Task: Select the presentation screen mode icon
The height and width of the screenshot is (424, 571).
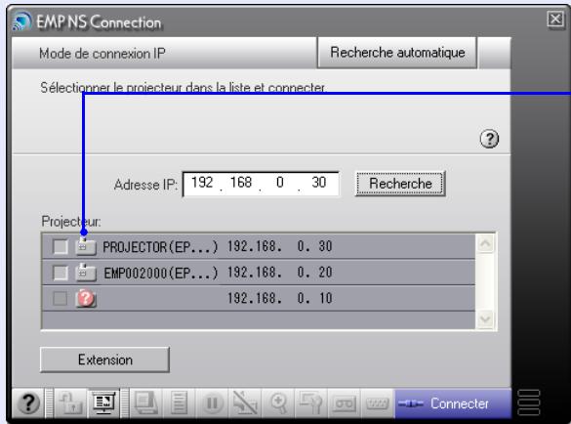Action: click(103, 403)
